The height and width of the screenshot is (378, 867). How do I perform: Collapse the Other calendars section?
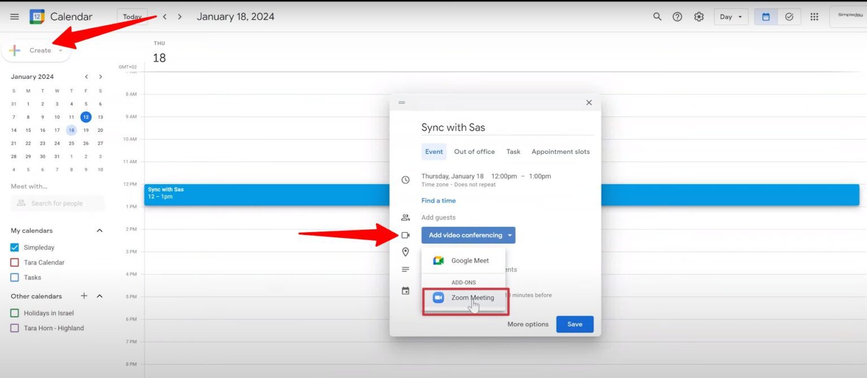pyautogui.click(x=99, y=296)
